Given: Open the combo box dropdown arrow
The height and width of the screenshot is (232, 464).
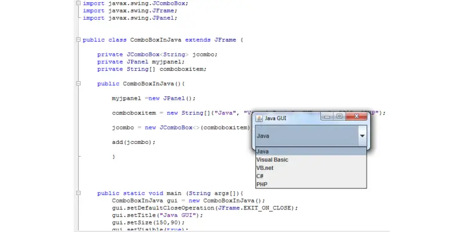Looking at the screenshot, I should 362,136.
